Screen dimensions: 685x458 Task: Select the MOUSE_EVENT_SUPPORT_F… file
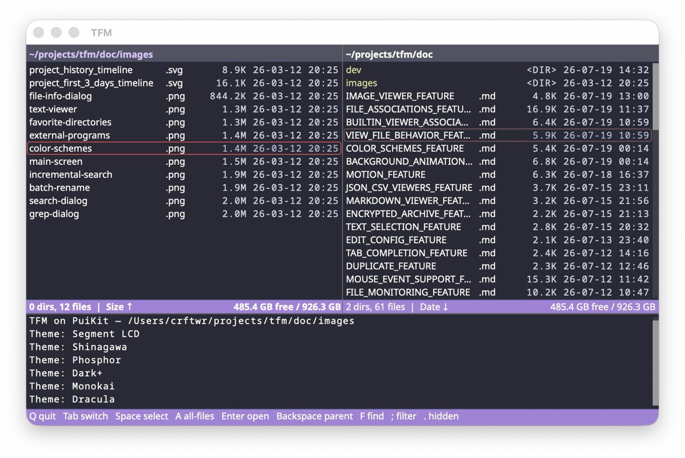point(498,279)
